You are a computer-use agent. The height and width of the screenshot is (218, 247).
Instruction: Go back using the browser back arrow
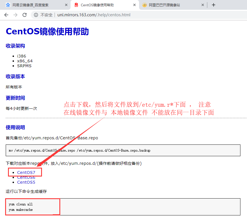6,15
